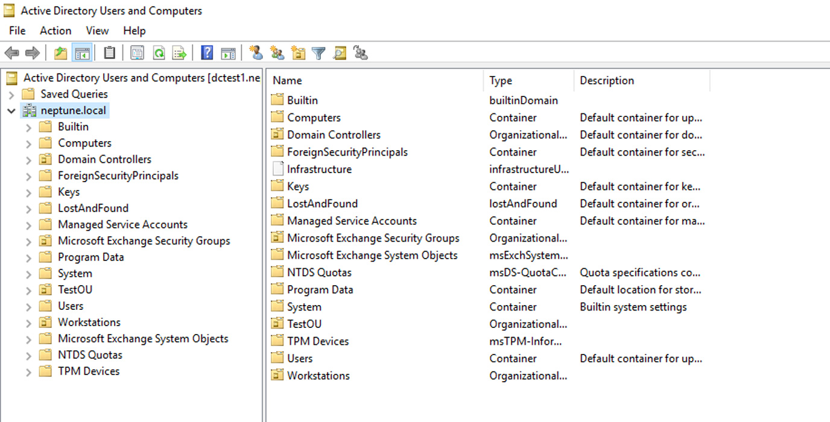This screenshot has width=830, height=422.
Task: Expand Workstations OU in tree
Action: click(28, 323)
